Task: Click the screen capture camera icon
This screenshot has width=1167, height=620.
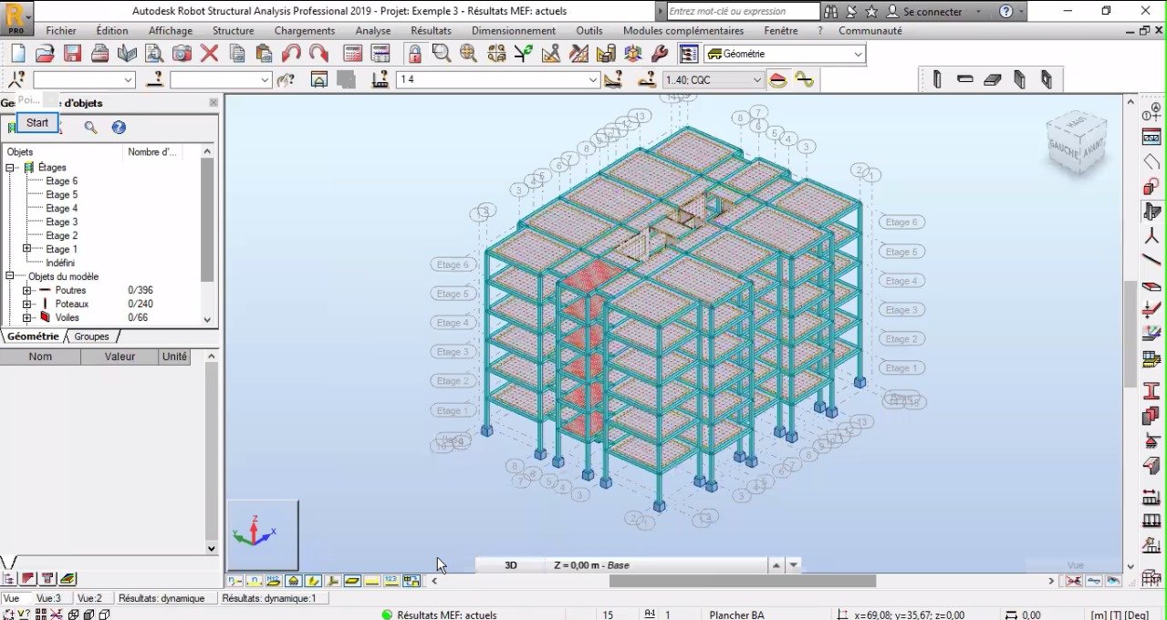Action: (x=182, y=53)
